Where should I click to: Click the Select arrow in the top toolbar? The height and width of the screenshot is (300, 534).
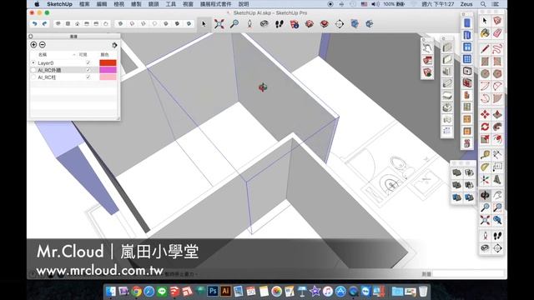pyautogui.click(x=204, y=24)
